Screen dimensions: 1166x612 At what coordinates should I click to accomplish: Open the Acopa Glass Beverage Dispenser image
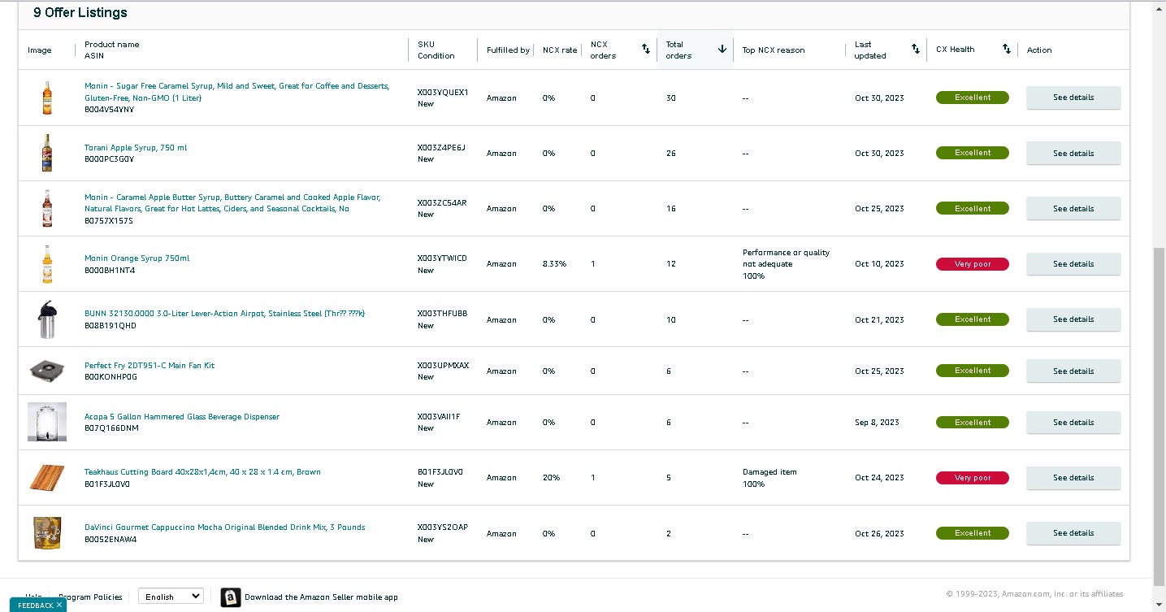tap(47, 423)
